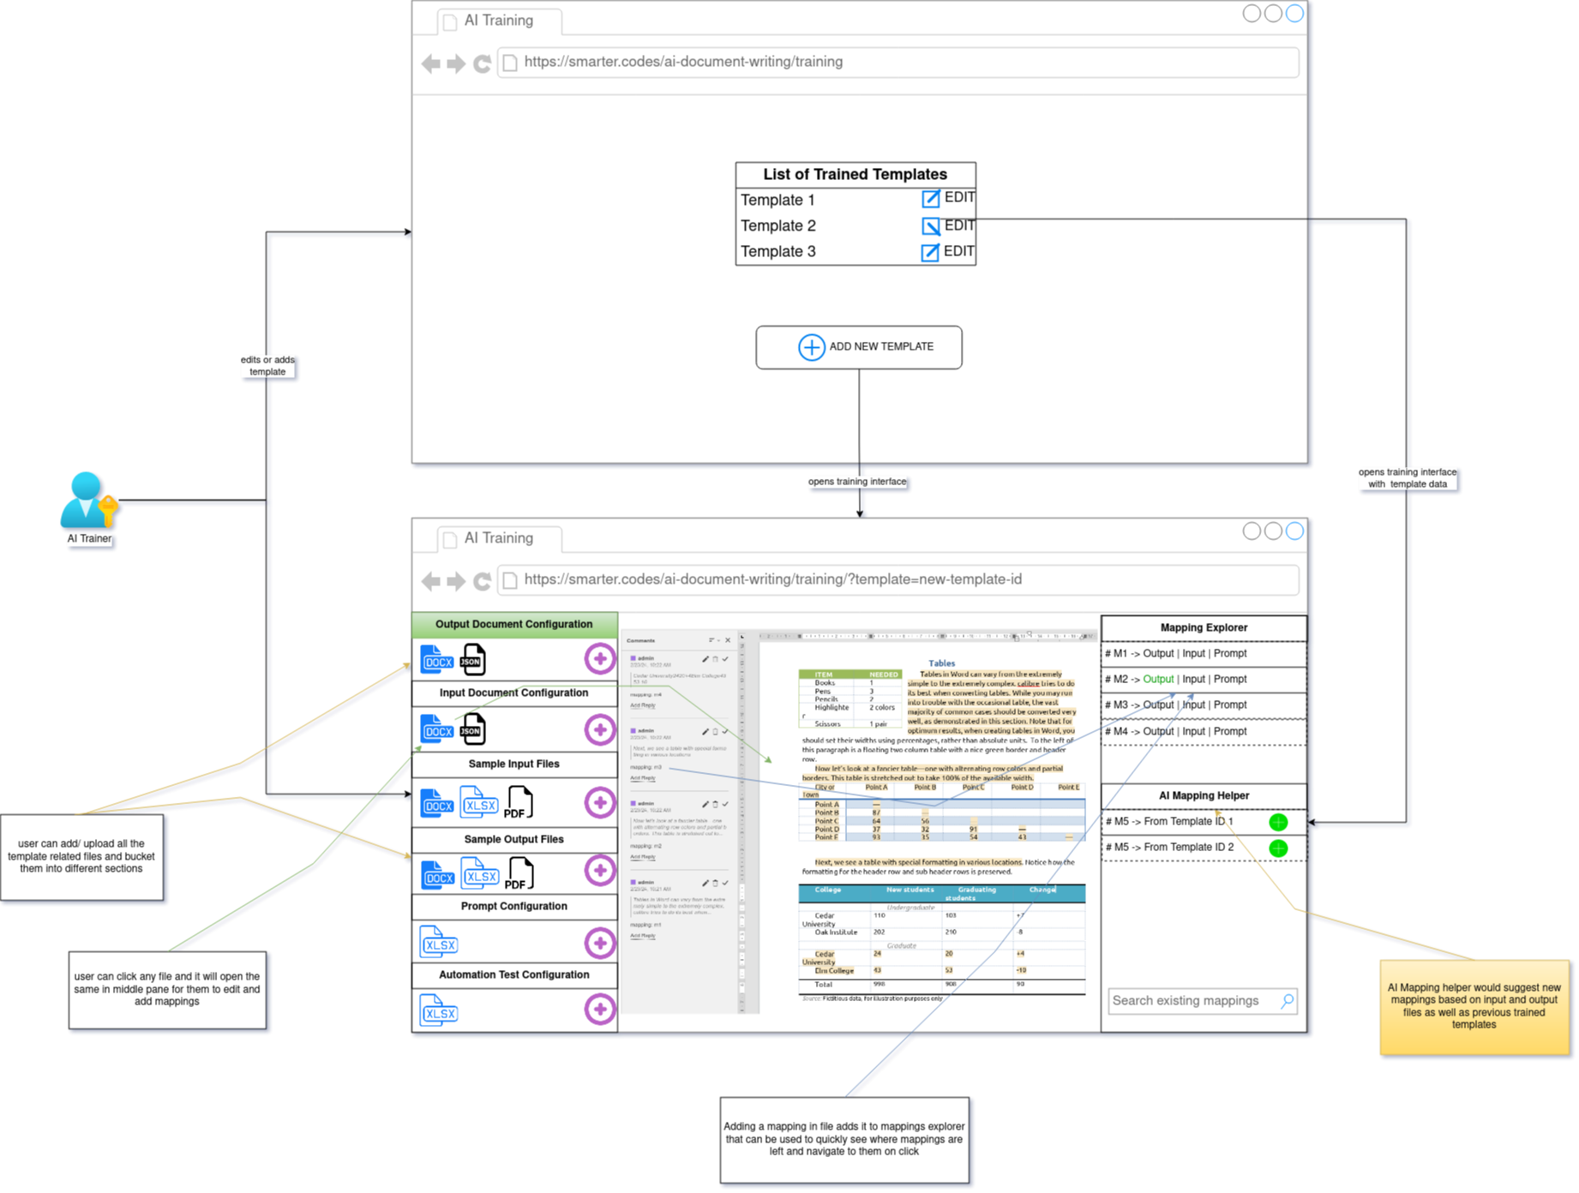Select the AI Training tab in lower browser

pyautogui.click(x=499, y=538)
